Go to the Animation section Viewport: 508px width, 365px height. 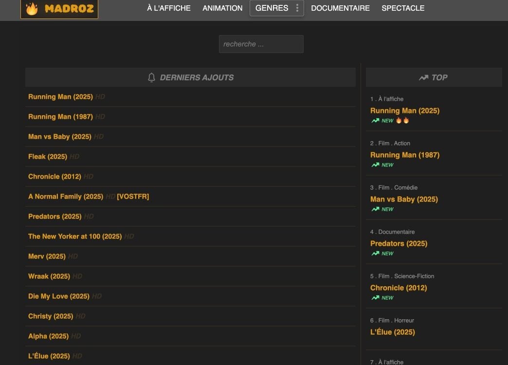coord(222,8)
